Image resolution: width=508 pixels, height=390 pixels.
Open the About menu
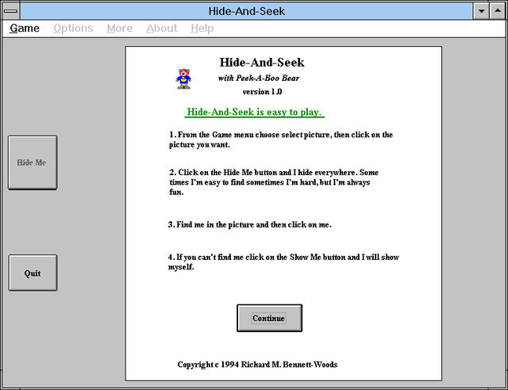pyautogui.click(x=162, y=29)
